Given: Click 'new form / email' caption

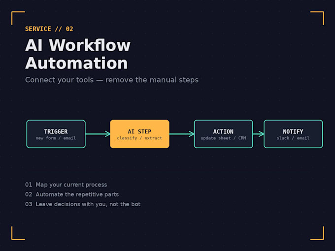Looking at the screenshot, I should (56, 138).
